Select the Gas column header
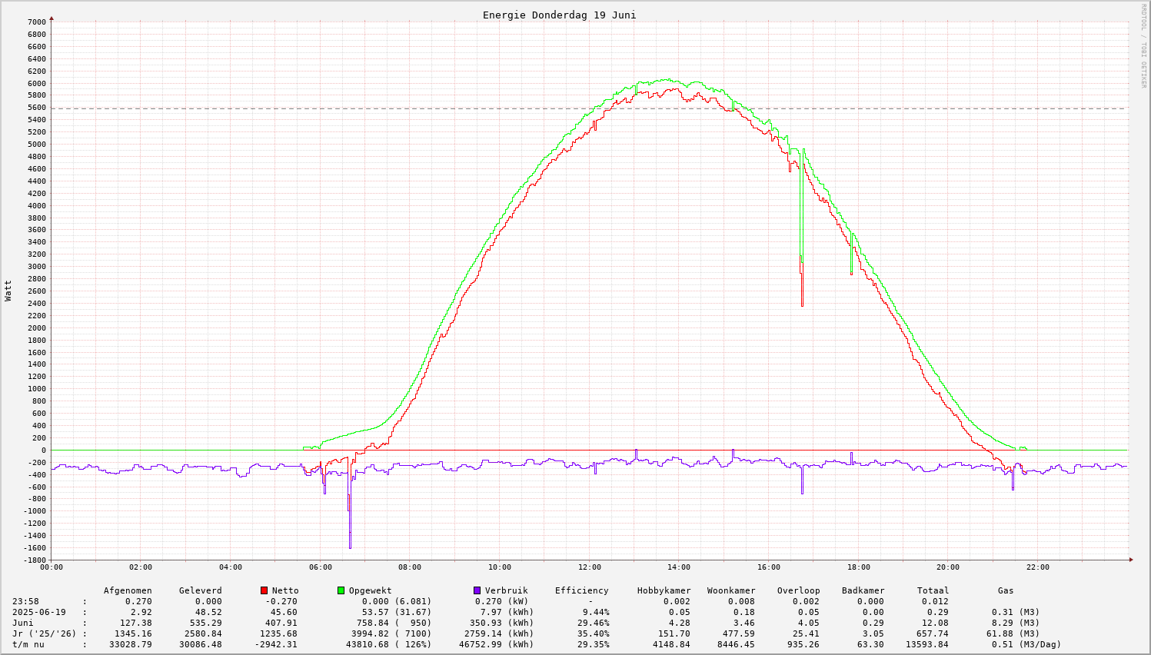 point(1006,590)
